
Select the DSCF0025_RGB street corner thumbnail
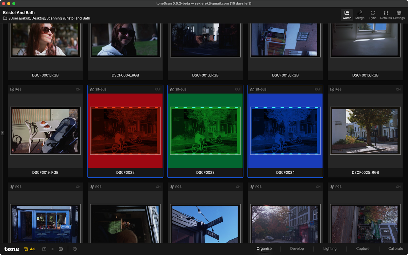365,131
